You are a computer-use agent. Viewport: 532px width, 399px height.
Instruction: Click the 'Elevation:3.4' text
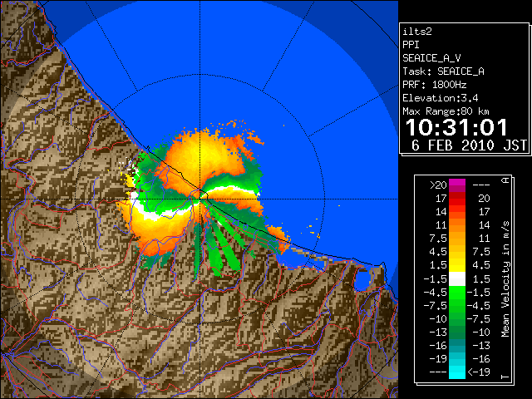point(440,98)
